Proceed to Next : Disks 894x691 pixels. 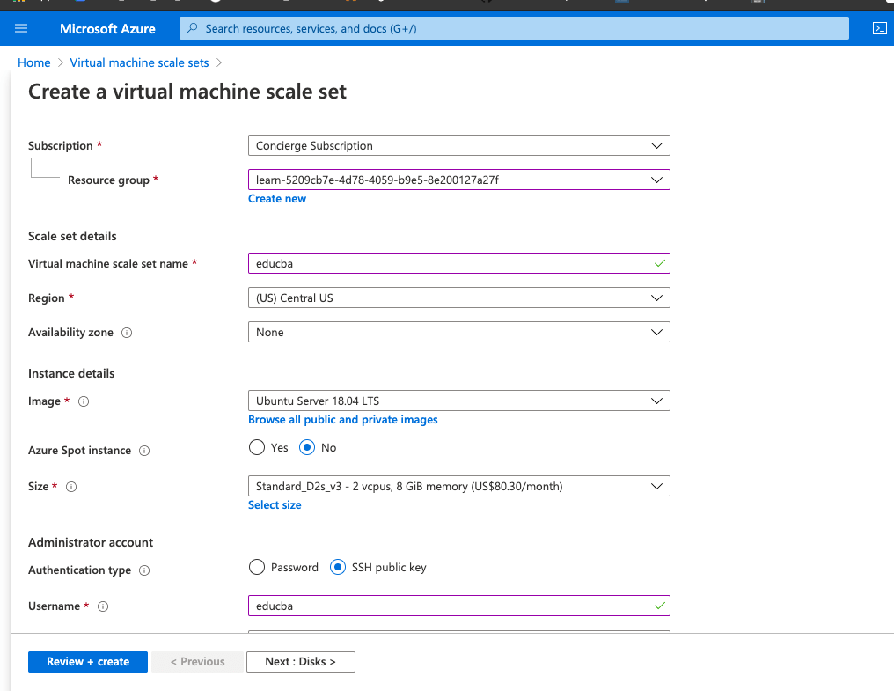pos(300,662)
